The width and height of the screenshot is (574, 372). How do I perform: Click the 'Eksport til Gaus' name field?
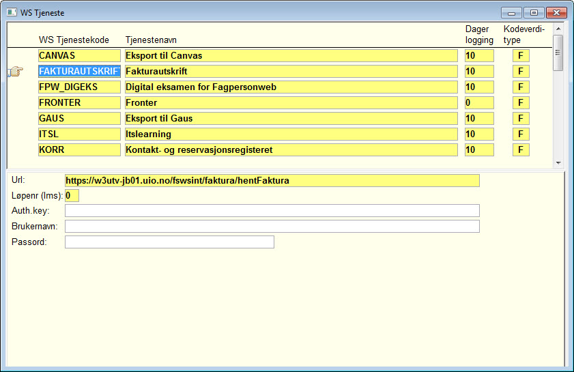pos(291,118)
